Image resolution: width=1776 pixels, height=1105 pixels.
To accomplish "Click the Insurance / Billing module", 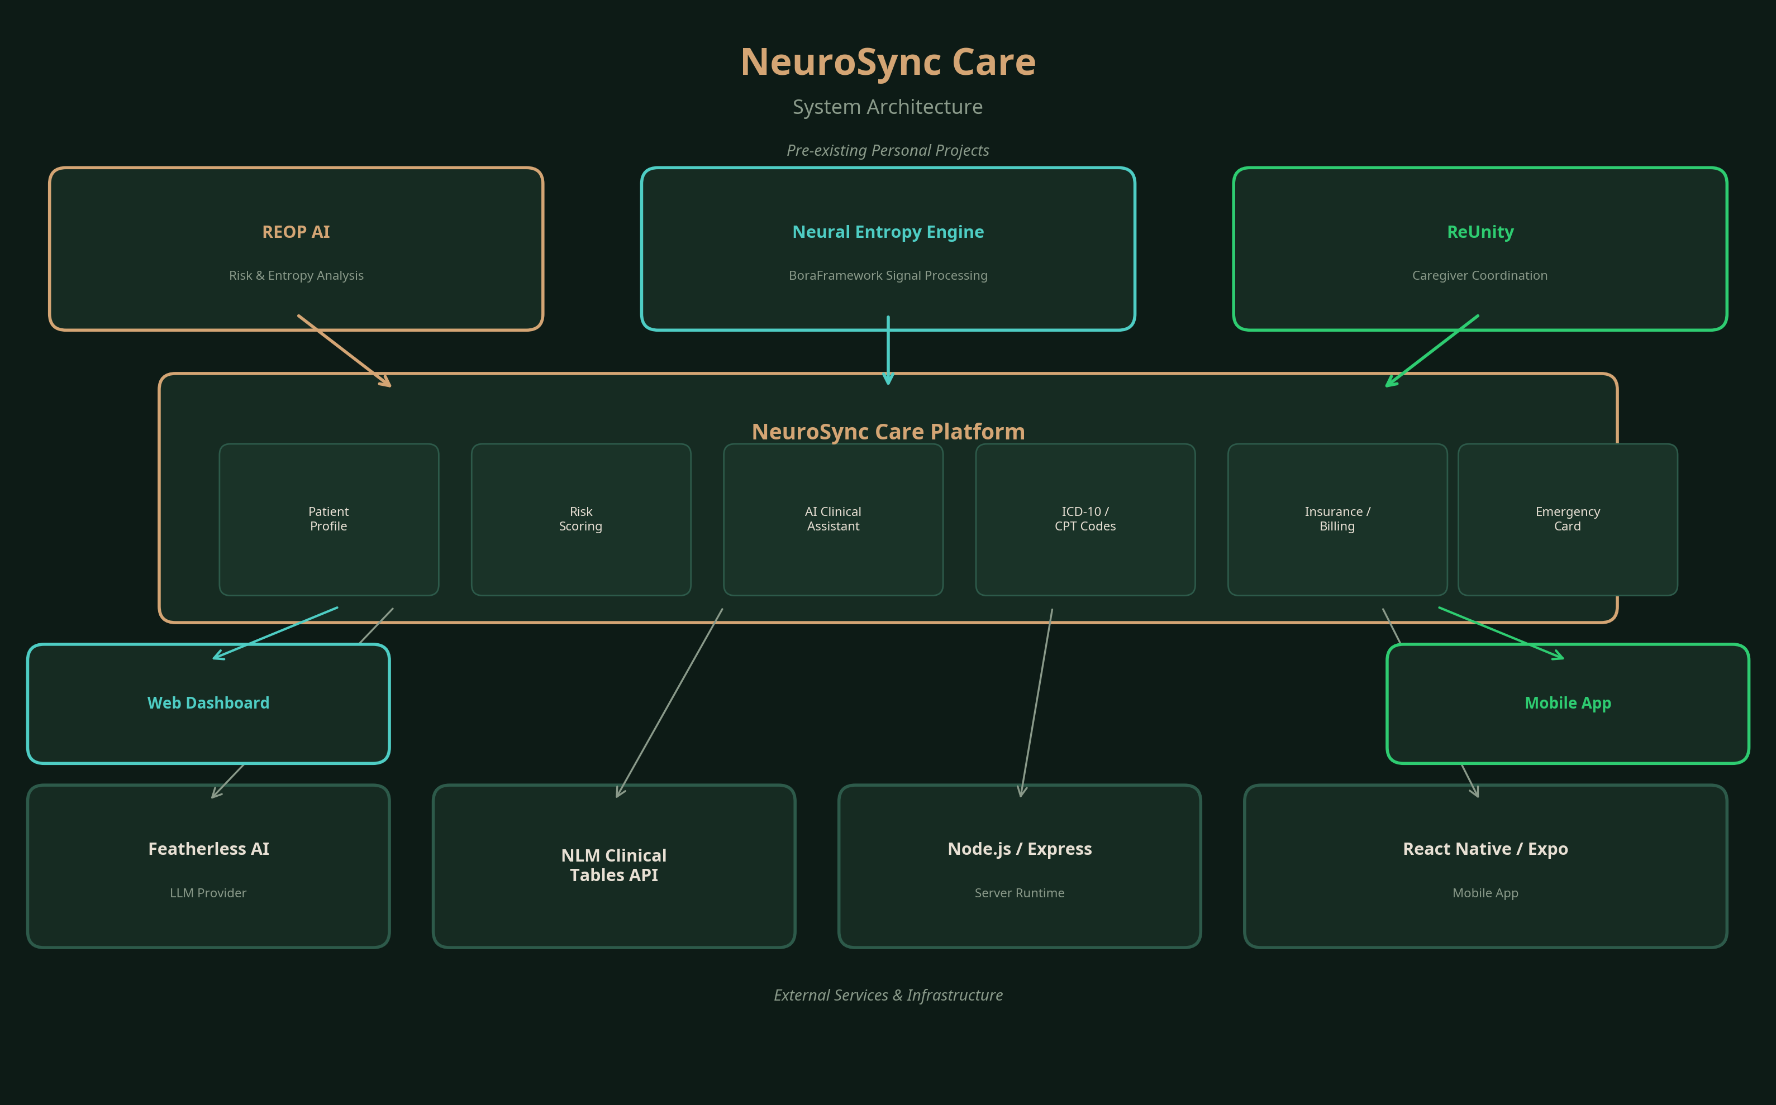I will point(1337,519).
